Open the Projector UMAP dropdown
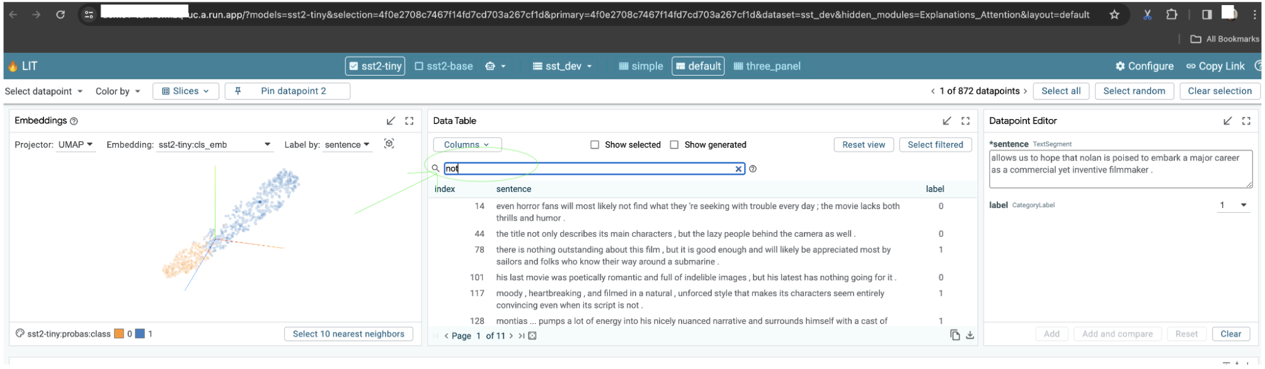 tap(75, 145)
